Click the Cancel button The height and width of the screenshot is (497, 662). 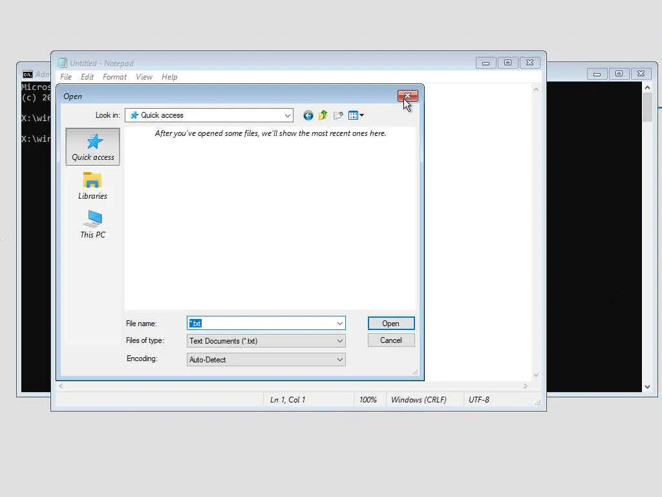[391, 340]
